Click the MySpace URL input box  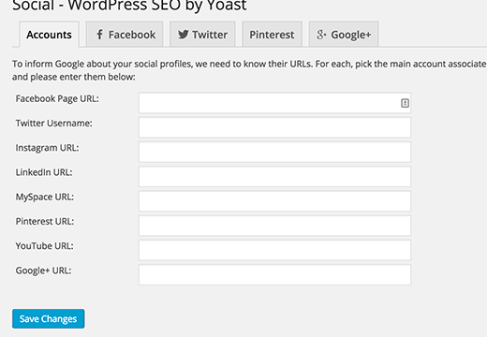coord(274,201)
